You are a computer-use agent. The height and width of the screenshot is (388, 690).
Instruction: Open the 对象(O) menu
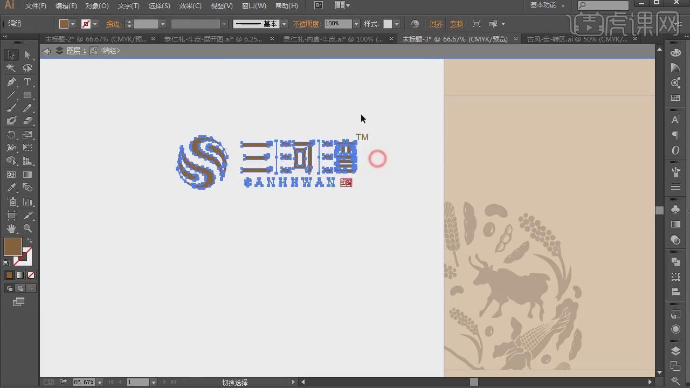(97, 5)
